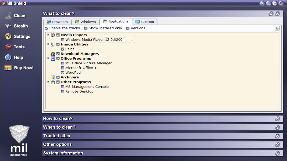Click the title bar help question icon
This screenshot has width=287, height=161.
click(x=262, y=3)
